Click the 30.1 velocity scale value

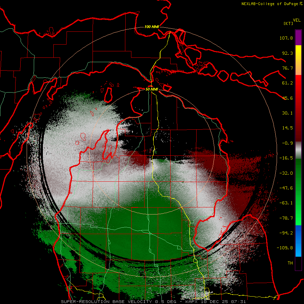pos(287,113)
